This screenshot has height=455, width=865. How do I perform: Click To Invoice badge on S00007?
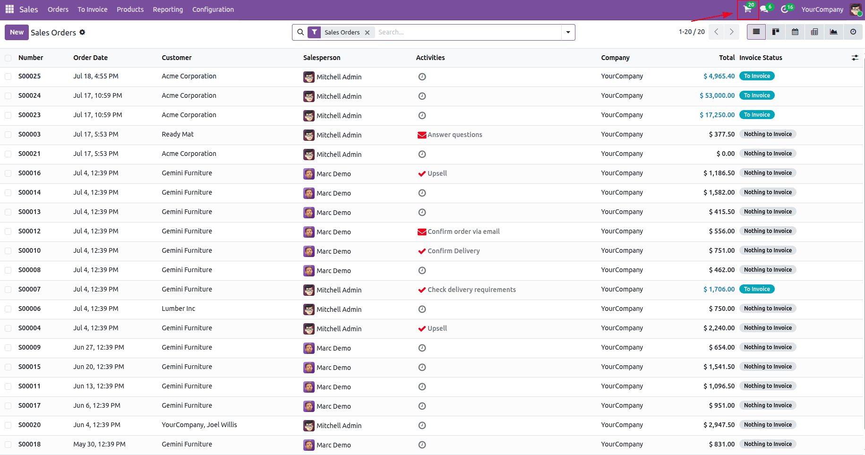click(757, 289)
